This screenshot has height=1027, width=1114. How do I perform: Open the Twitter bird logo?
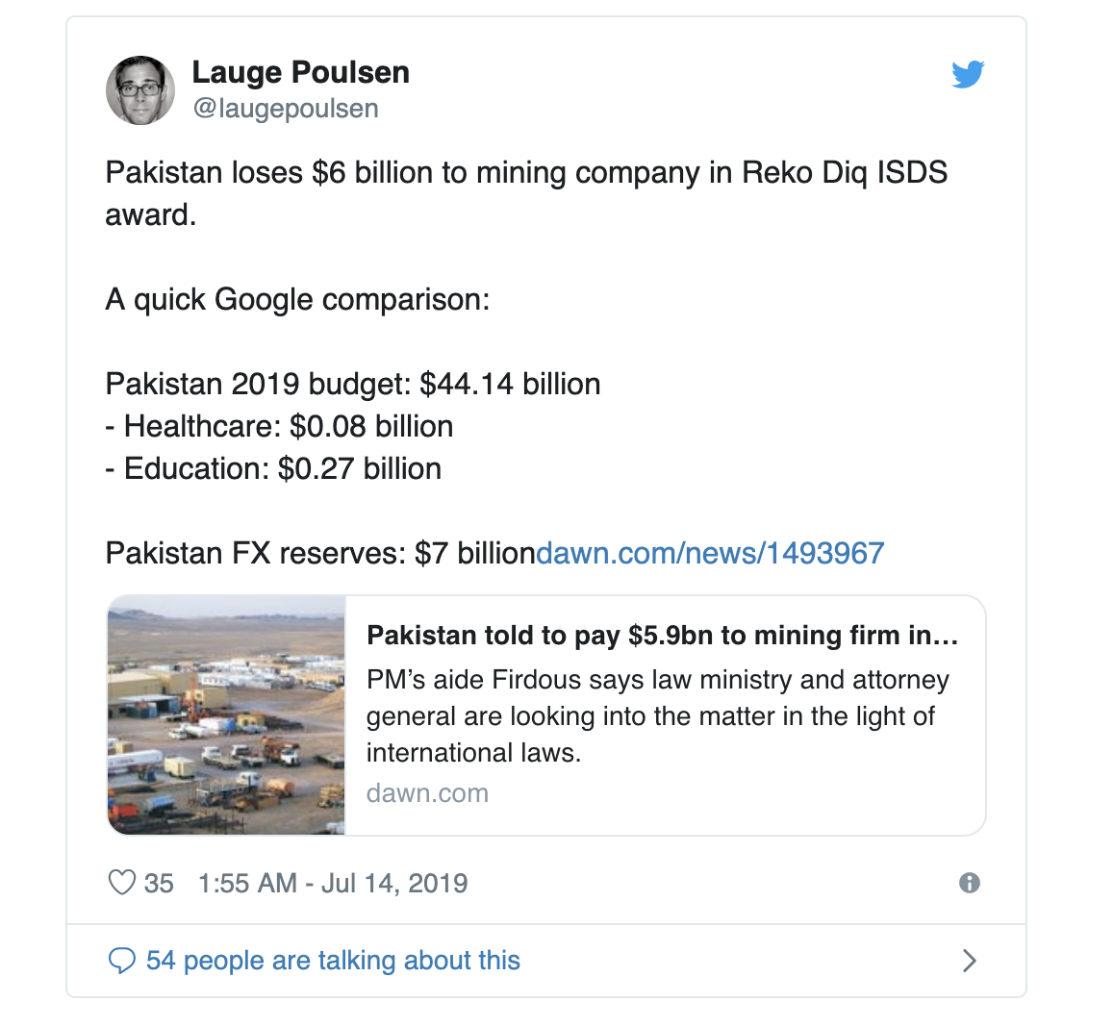[x=968, y=74]
